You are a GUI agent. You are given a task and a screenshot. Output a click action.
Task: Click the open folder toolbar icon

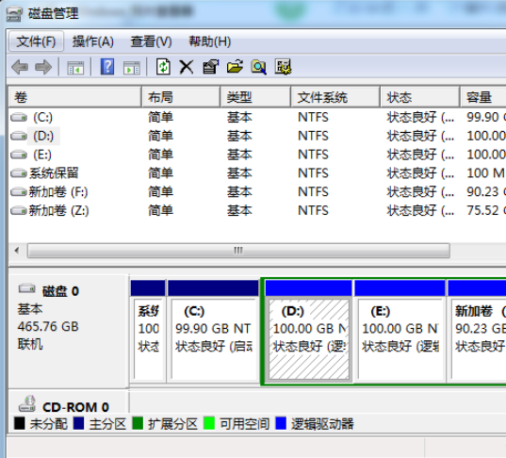coord(235,67)
